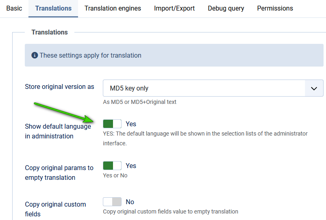Disable the Show default language toggle

pos(112,124)
